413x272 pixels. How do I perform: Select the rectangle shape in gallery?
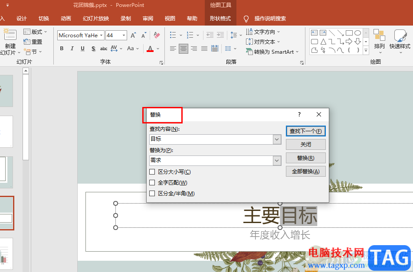click(349, 33)
